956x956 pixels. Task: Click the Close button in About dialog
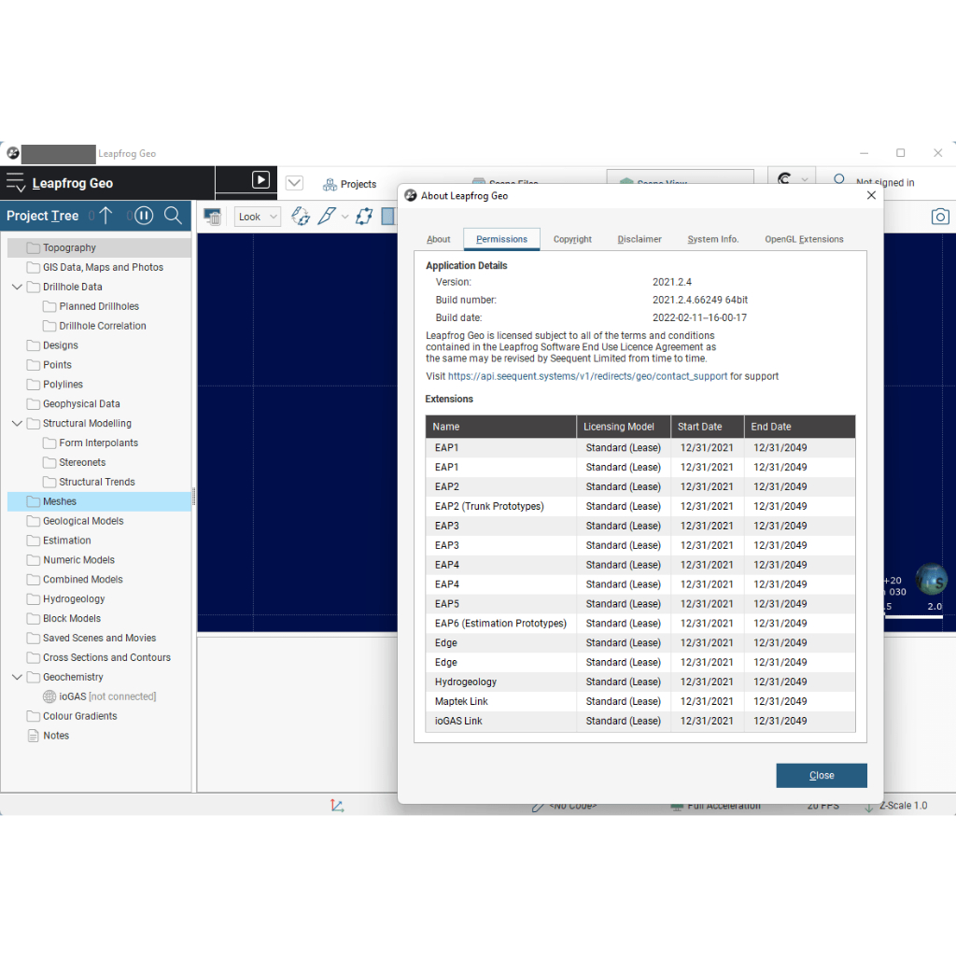(x=822, y=775)
